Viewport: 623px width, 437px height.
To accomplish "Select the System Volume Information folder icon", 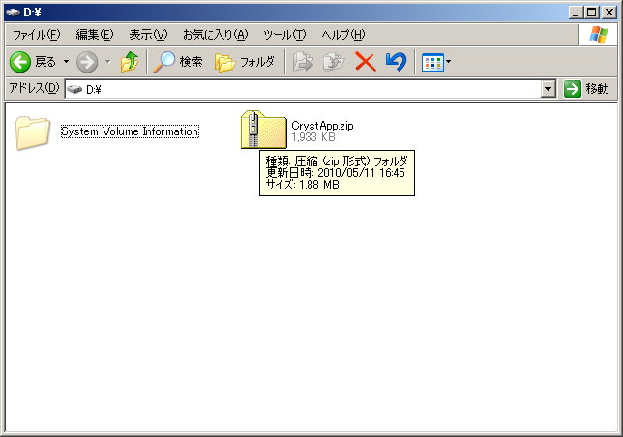I will (x=33, y=132).
